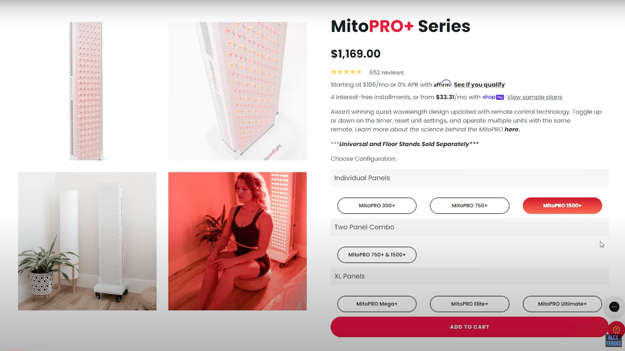Open the View sample plans link
The height and width of the screenshot is (351, 625).
pyautogui.click(x=534, y=97)
